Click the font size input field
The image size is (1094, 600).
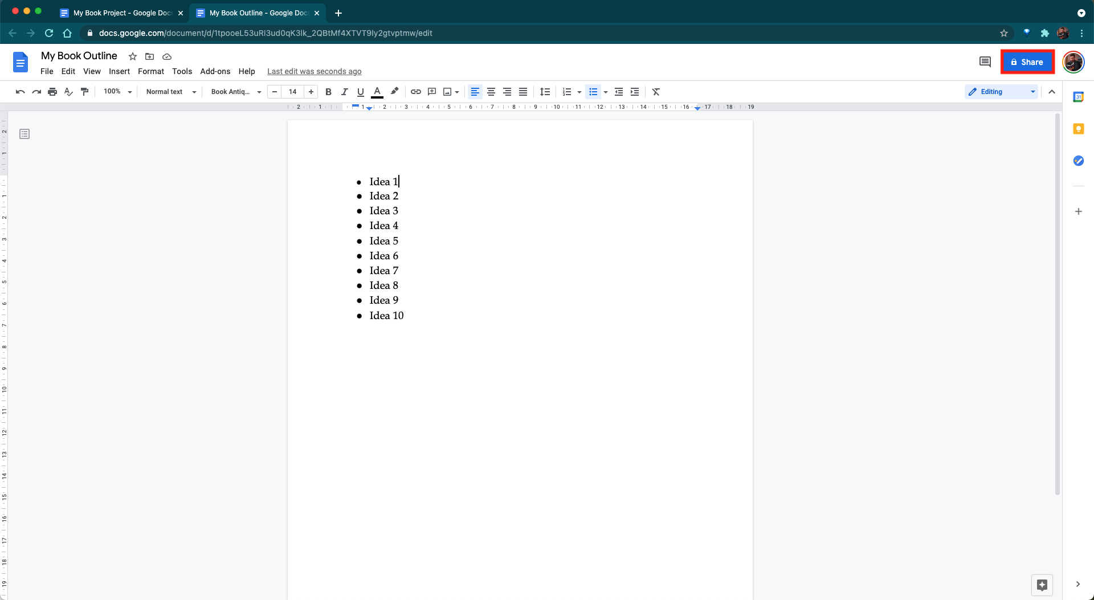coord(293,92)
